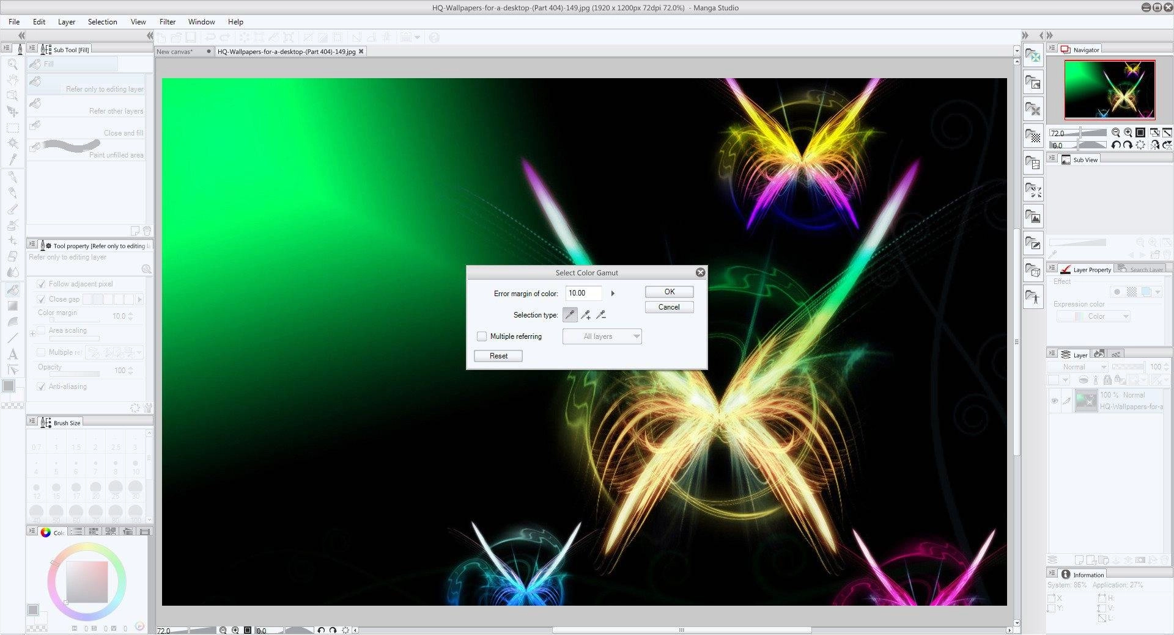Open the File menu
The height and width of the screenshot is (635, 1174).
[x=14, y=21]
